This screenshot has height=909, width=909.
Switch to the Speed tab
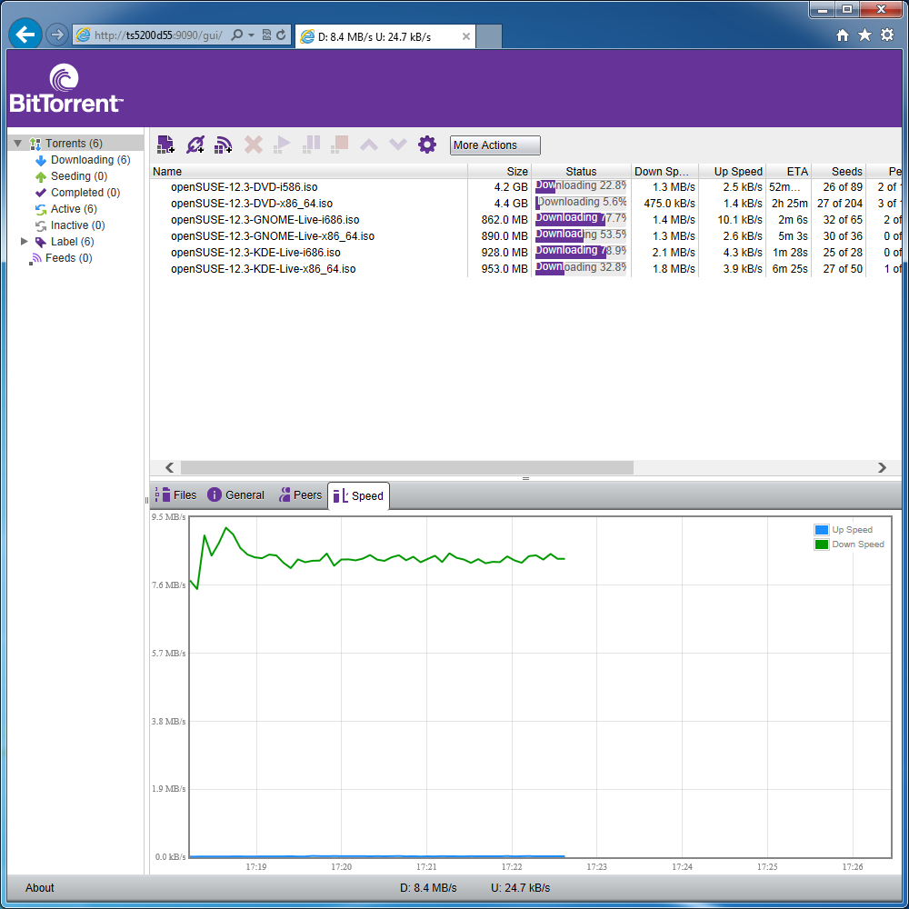[358, 495]
